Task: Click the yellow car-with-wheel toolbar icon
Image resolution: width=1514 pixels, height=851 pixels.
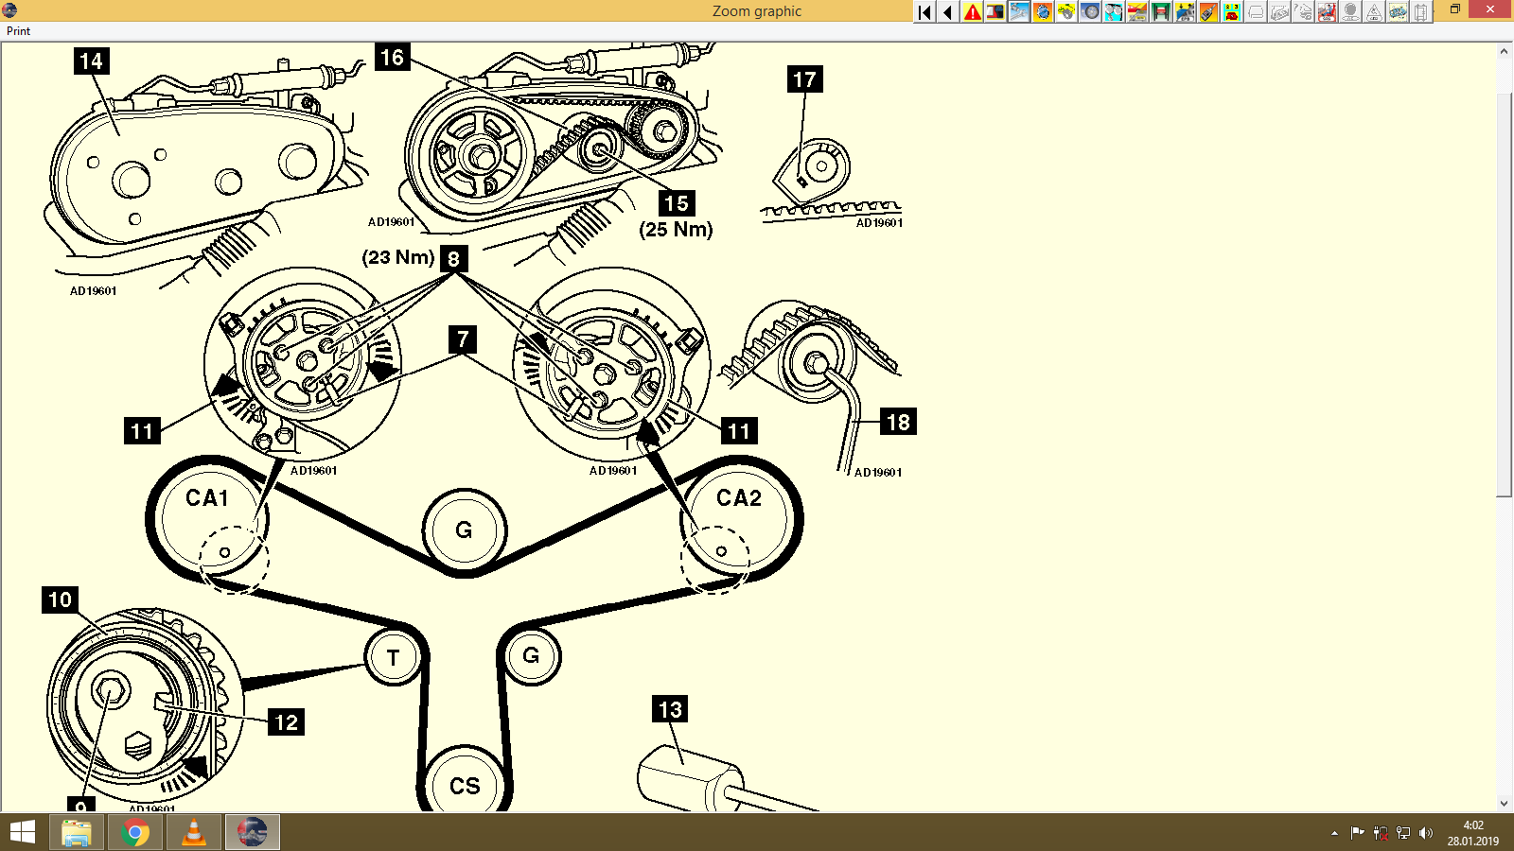Action: coord(1398,12)
